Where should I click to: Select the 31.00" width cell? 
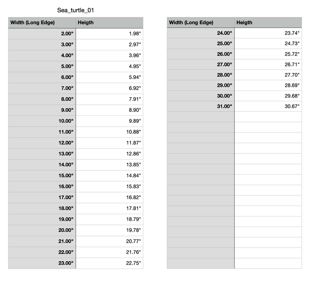pyautogui.click(x=201, y=106)
